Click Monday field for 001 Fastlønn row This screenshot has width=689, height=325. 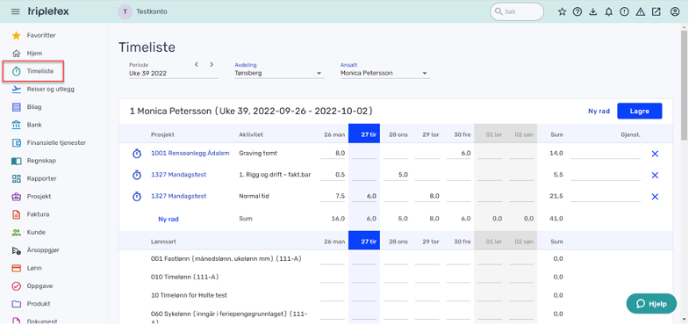[333, 259]
